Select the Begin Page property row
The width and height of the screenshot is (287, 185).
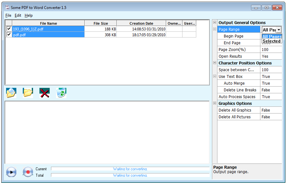(239, 36)
